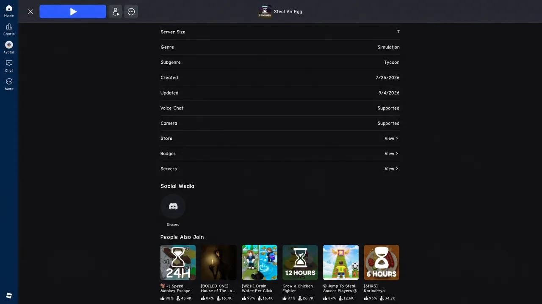The height and width of the screenshot is (304, 542).
Task: Click the 16.4K count under Drain Water
Action: tap(265, 299)
